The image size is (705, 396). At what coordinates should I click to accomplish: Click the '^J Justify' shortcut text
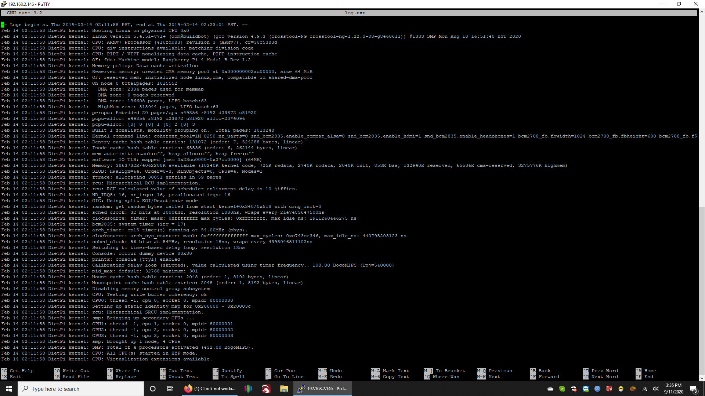coord(227,371)
